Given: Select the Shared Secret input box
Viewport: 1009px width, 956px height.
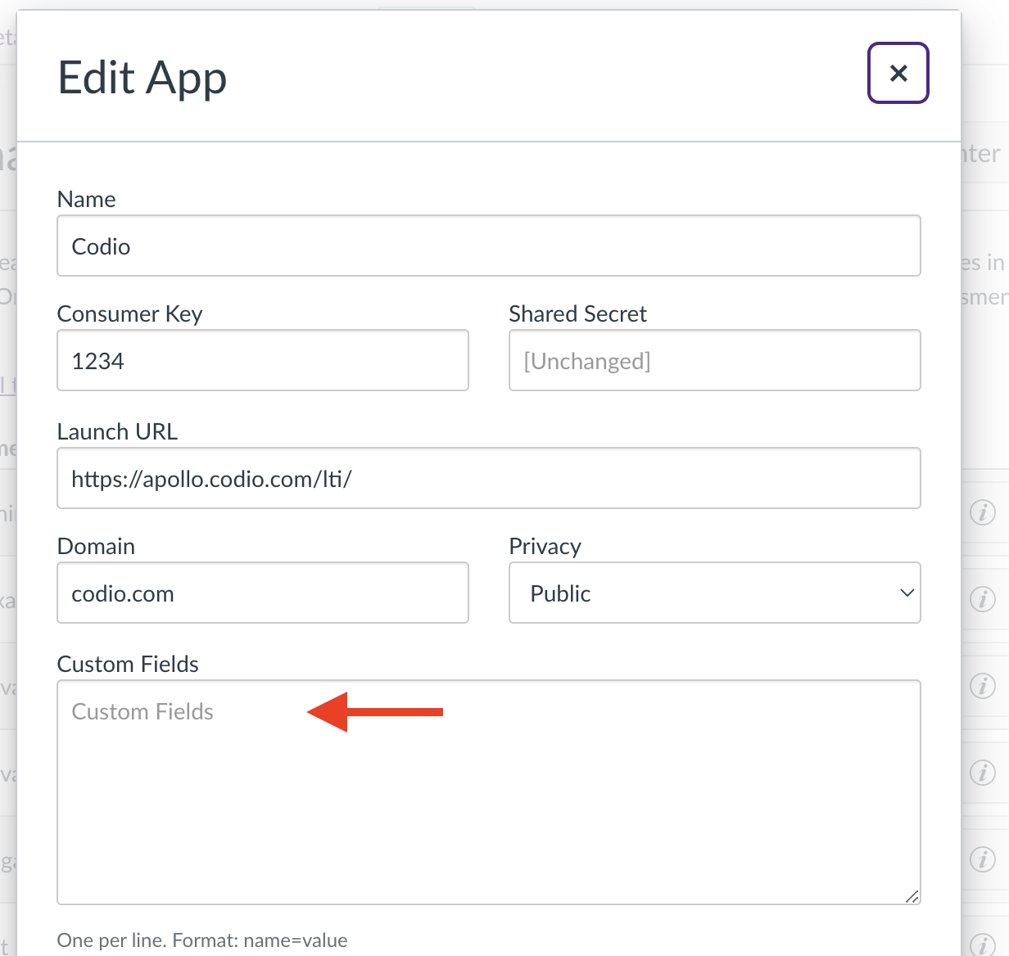Looking at the screenshot, I should [715, 360].
